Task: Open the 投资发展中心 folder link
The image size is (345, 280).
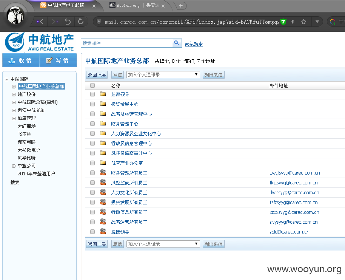Action: point(125,104)
